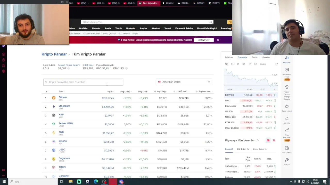The image size is (330, 185).
Task: Click the BNB coin icon
Action: [x=54, y=133]
